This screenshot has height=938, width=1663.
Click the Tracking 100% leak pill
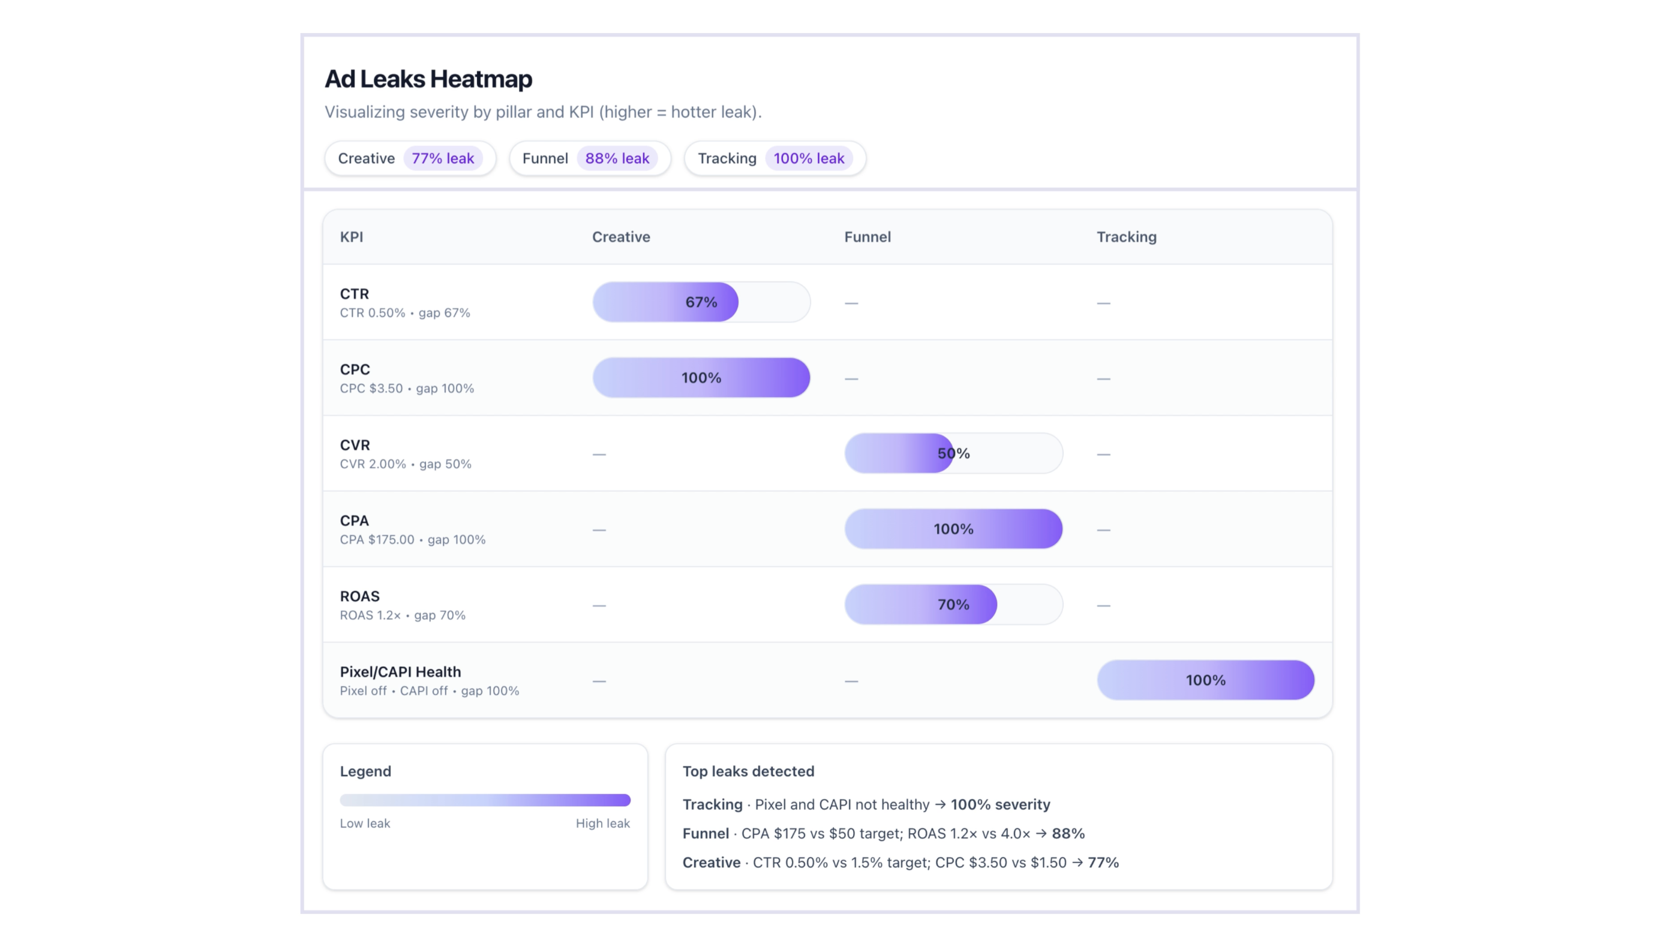coord(774,158)
